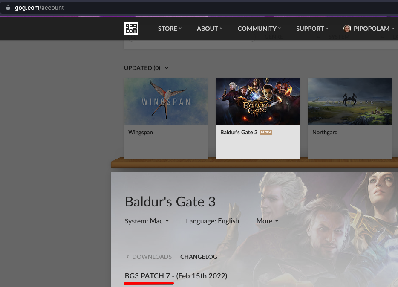Click the Baldur's Gate 3 card title

[239, 132]
